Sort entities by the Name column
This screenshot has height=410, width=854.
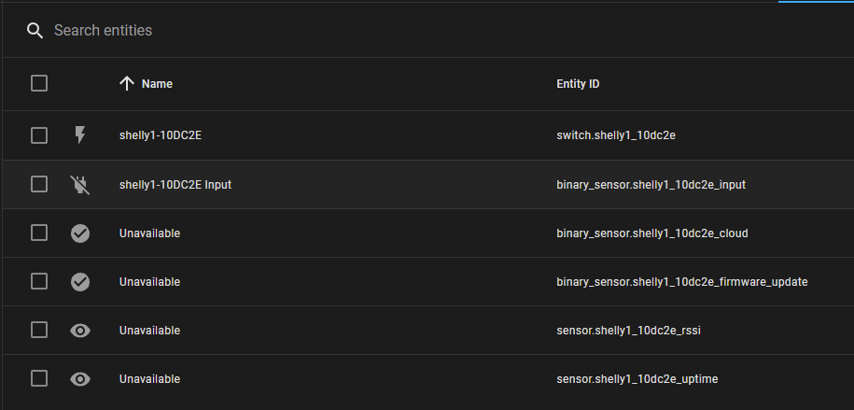157,84
